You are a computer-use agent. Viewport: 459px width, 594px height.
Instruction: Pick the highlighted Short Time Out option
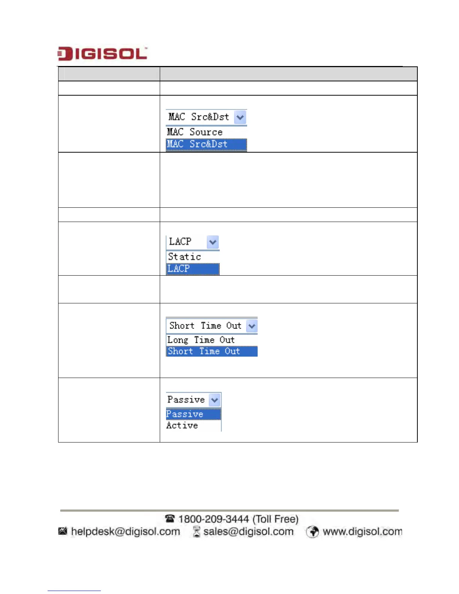pos(211,351)
